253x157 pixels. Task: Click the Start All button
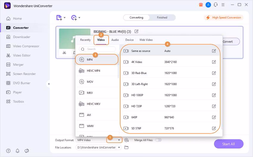[x=229, y=144]
